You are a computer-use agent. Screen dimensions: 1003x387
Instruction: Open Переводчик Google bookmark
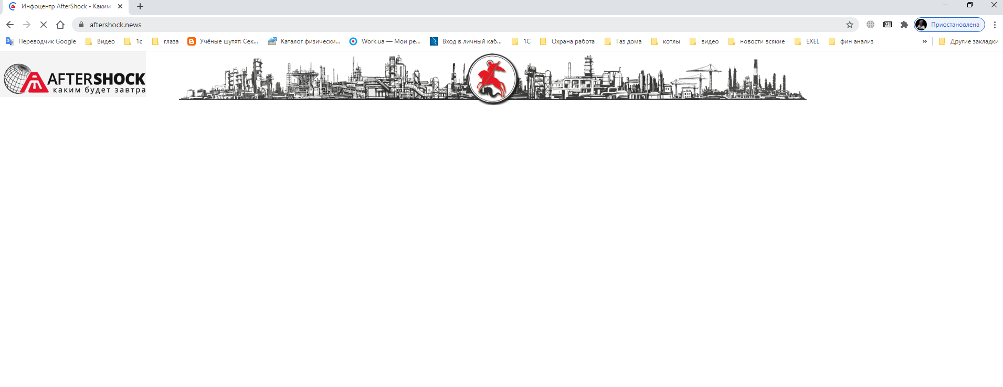coord(41,41)
